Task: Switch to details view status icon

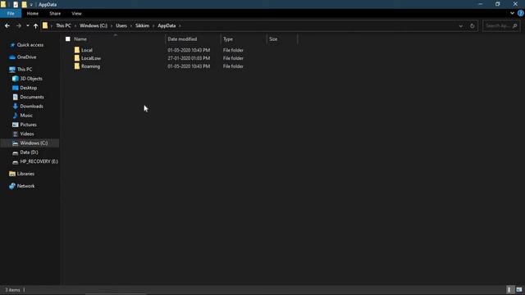Action: click(509, 289)
